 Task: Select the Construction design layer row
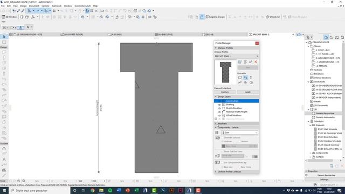tap(236, 101)
